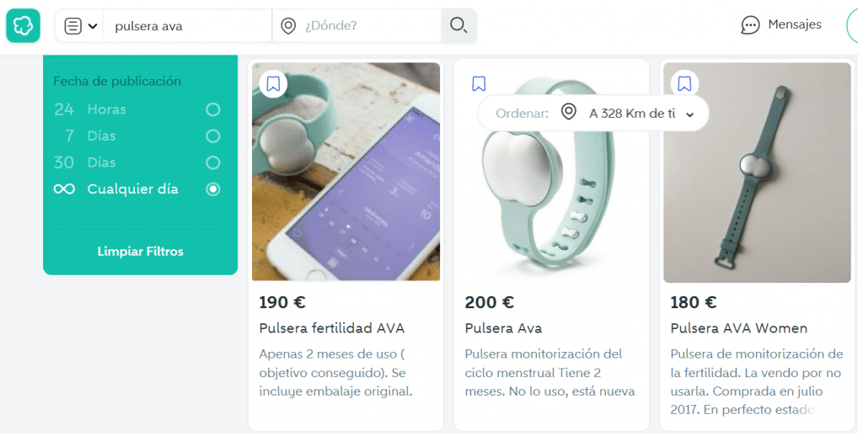Select the 30 Días radio option
The height and width of the screenshot is (436, 863).
point(213,162)
